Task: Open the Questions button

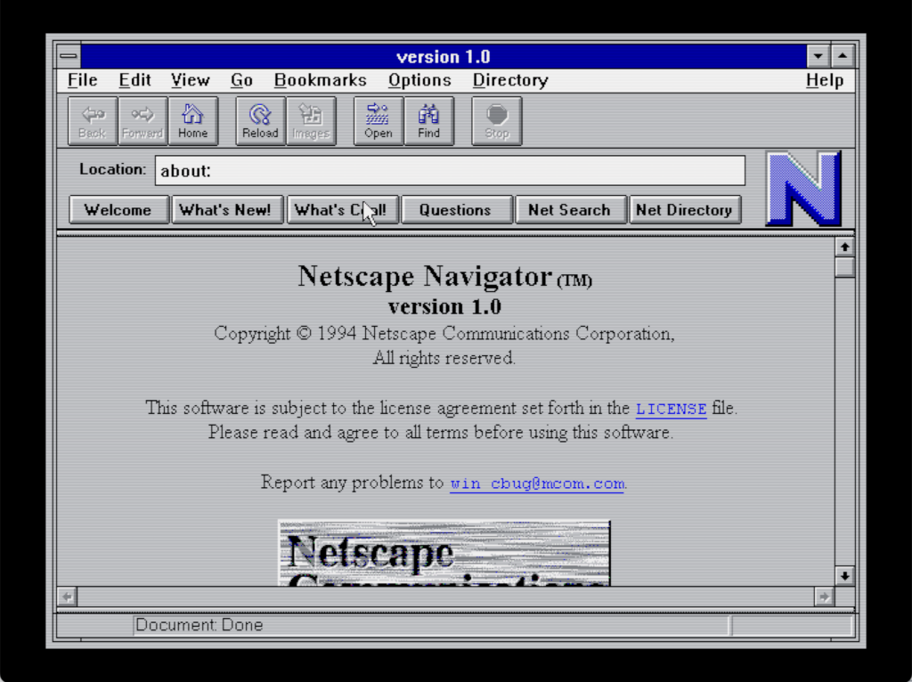Action: 456,210
